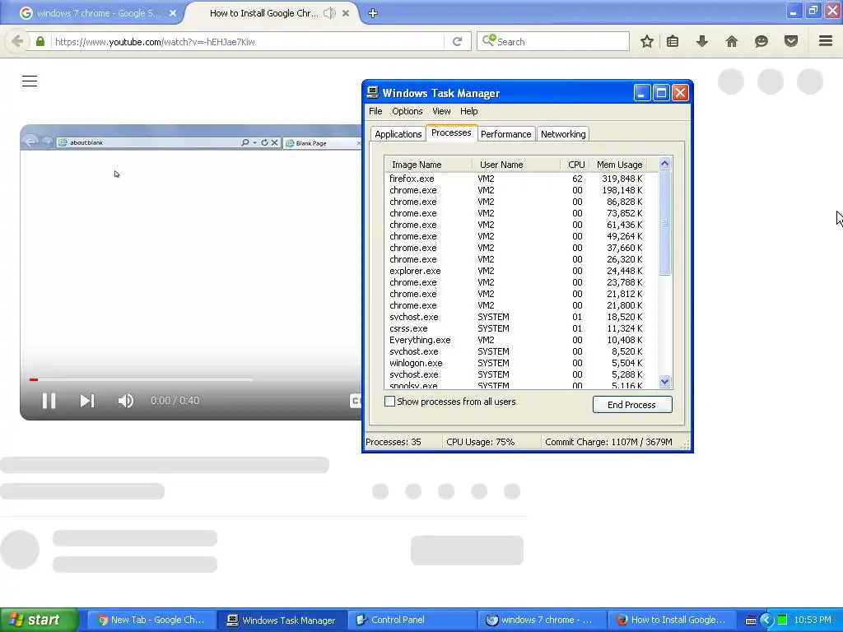Select the csrss.exe process row
Viewport: 843px width, 632px height.
(520, 328)
